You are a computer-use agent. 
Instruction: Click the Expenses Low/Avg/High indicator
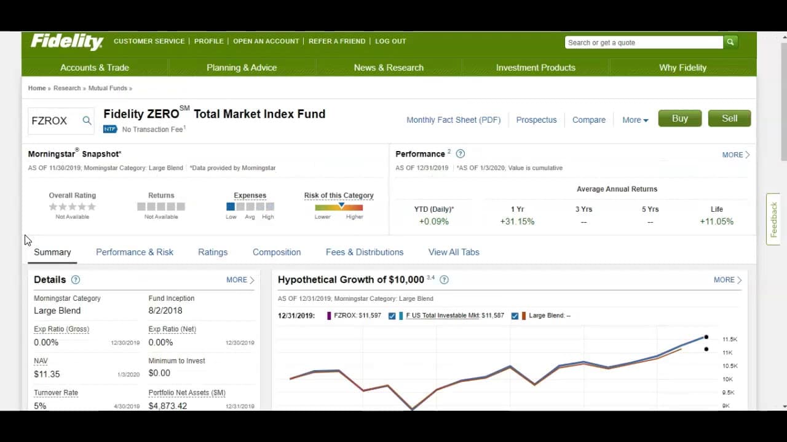coord(250,207)
